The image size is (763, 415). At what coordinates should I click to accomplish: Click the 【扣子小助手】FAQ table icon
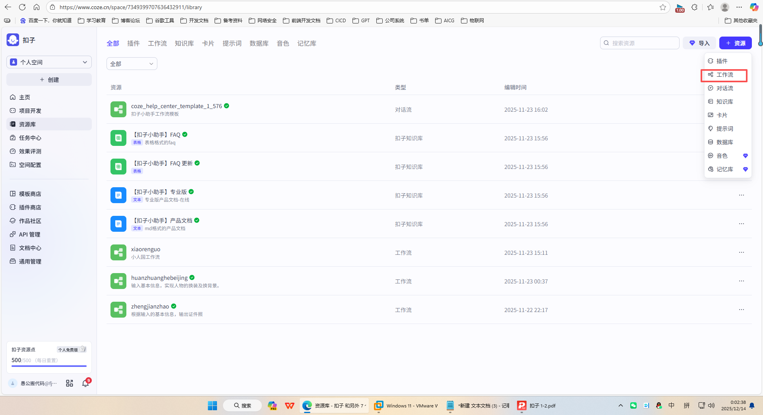click(x=118, y=138)
